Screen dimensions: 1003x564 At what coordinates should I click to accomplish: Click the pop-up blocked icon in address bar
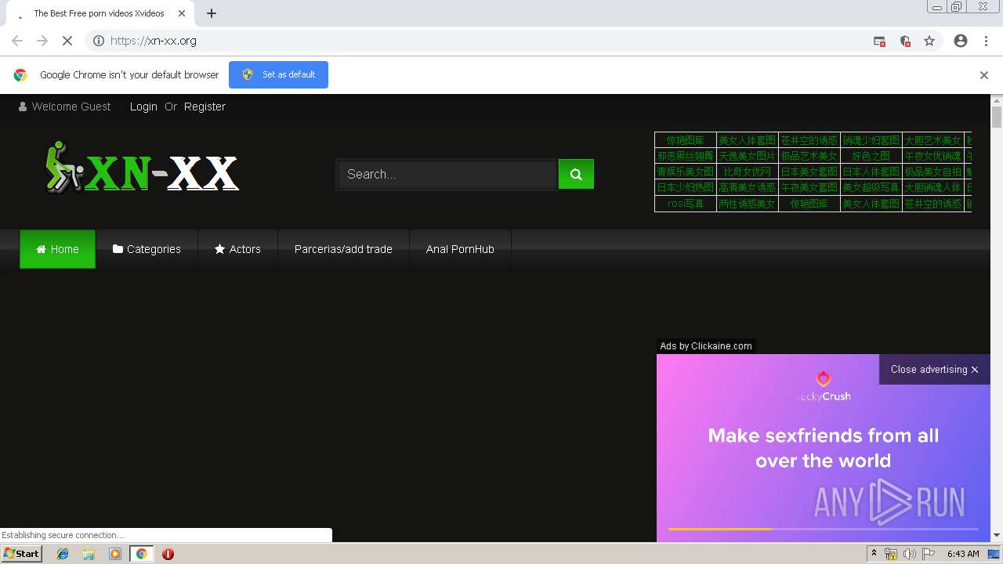(x=879, y=42)
